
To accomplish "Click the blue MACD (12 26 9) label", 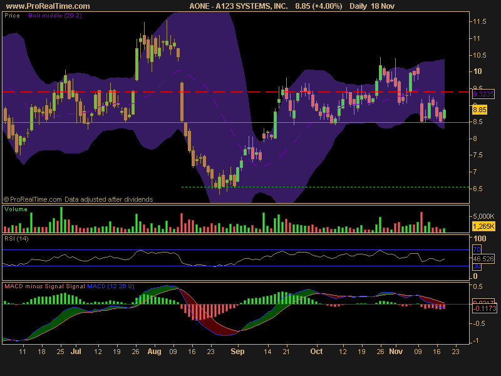I will pos(111,286).
